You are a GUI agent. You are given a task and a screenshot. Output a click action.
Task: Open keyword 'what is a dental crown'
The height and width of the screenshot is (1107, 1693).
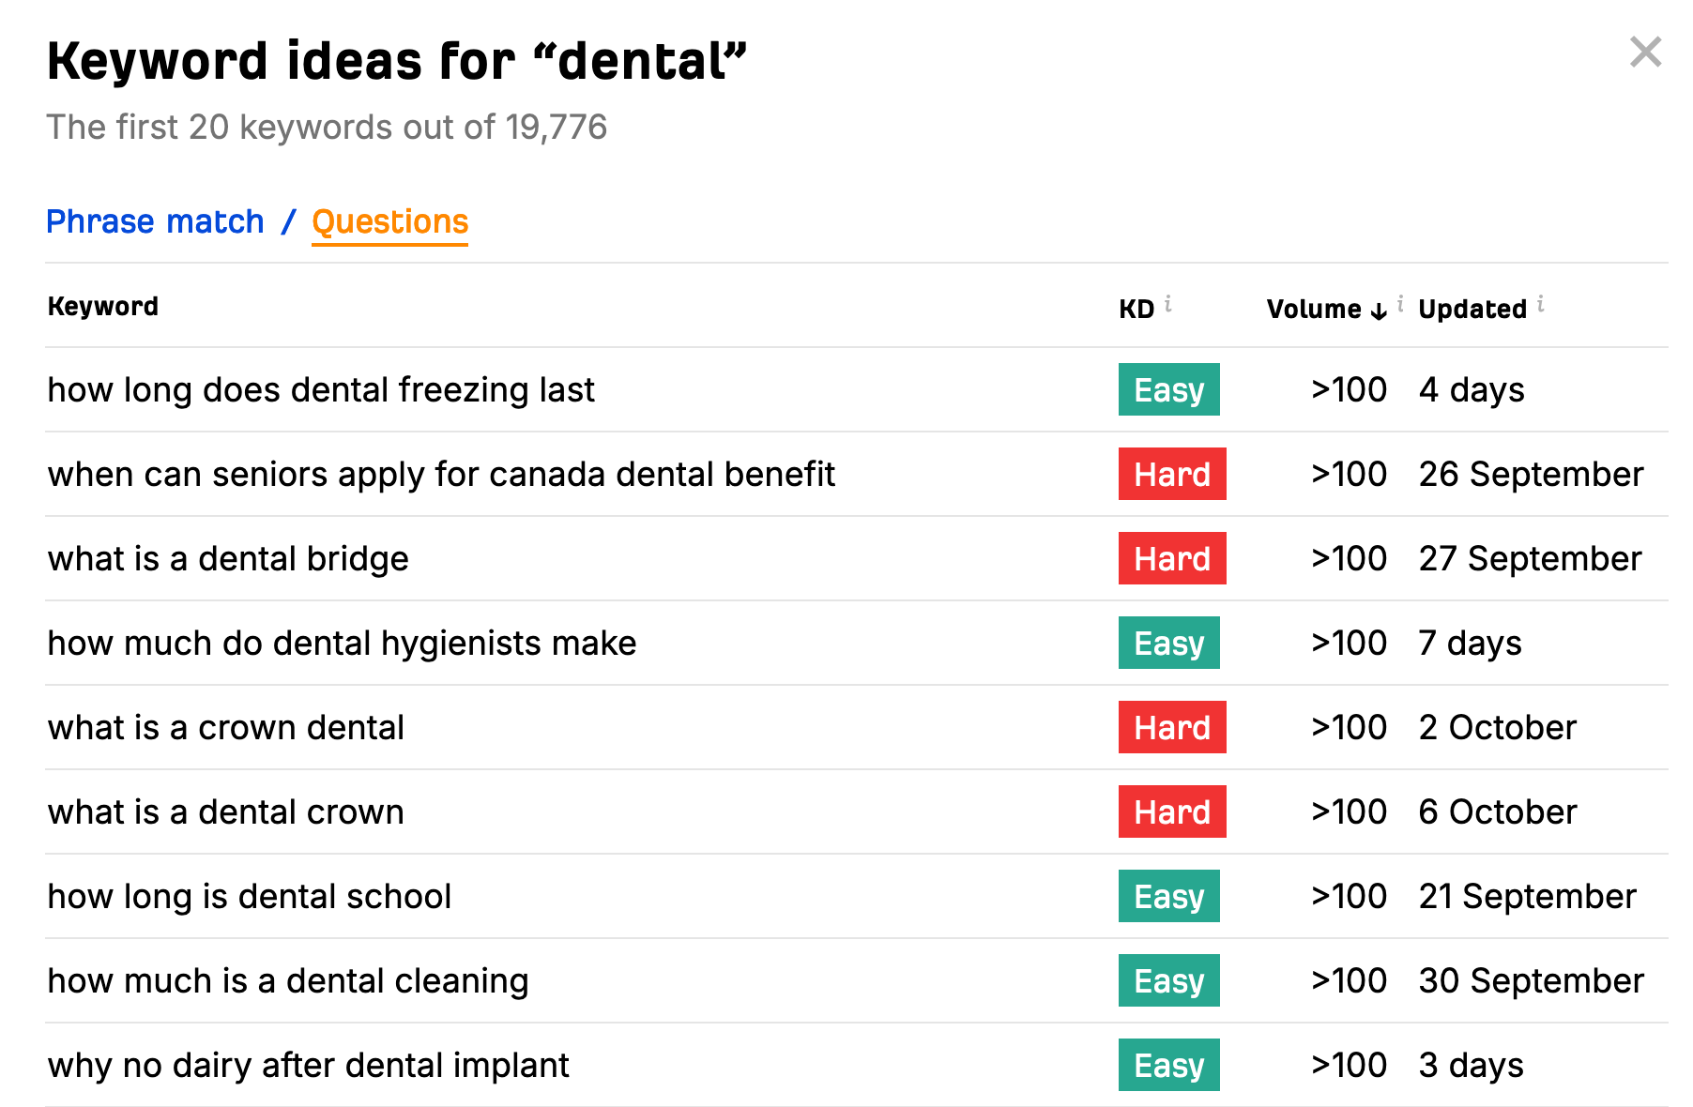coord(225,812)
